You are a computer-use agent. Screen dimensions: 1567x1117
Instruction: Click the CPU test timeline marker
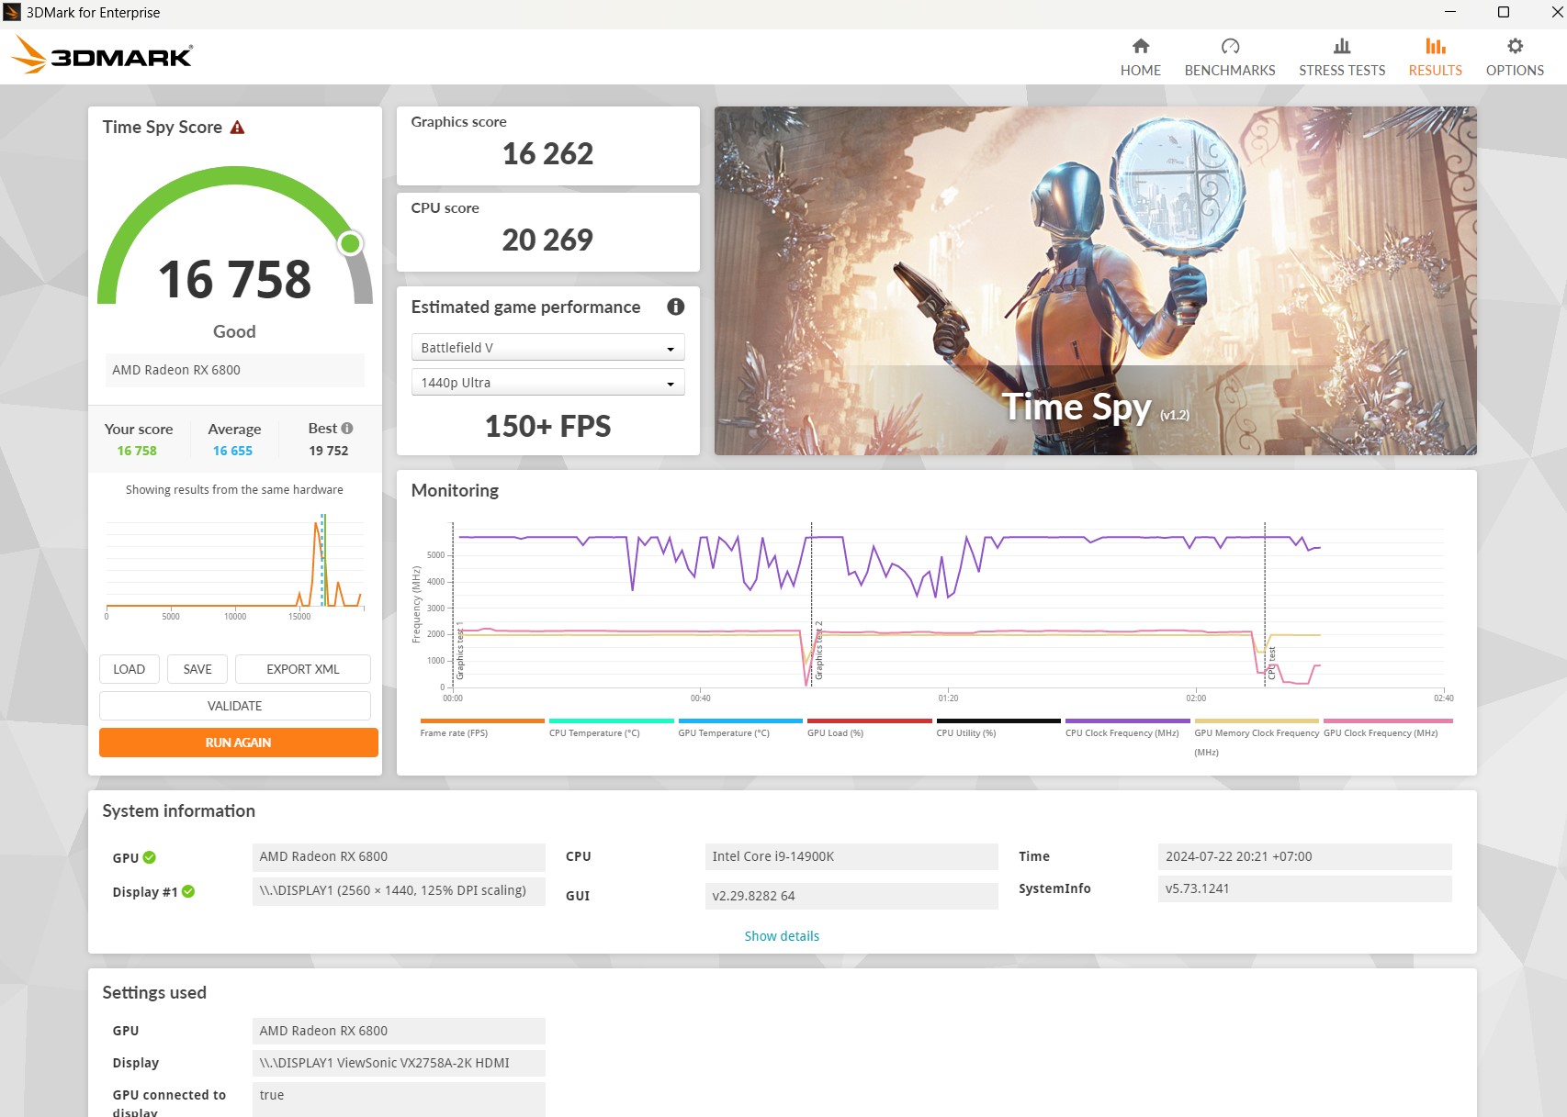click(x=1266, y=606)
